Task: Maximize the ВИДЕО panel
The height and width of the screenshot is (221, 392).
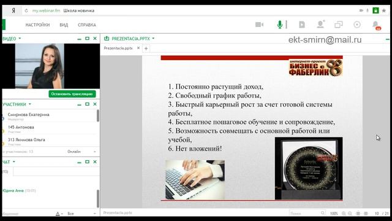Action: point(87,38)
